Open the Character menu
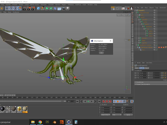 (x=51, y=5)
